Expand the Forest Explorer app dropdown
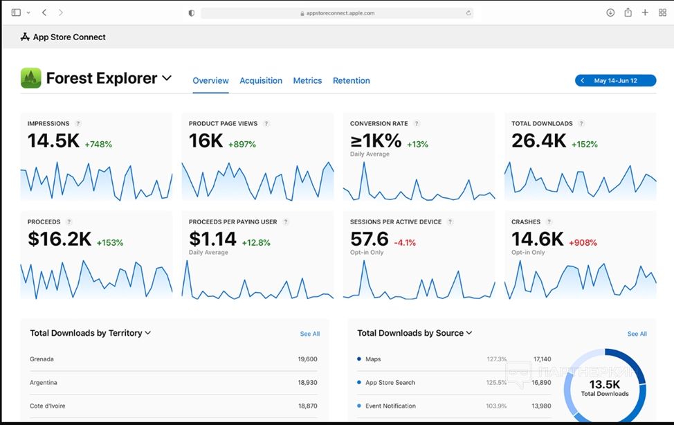 coord(167,78)
